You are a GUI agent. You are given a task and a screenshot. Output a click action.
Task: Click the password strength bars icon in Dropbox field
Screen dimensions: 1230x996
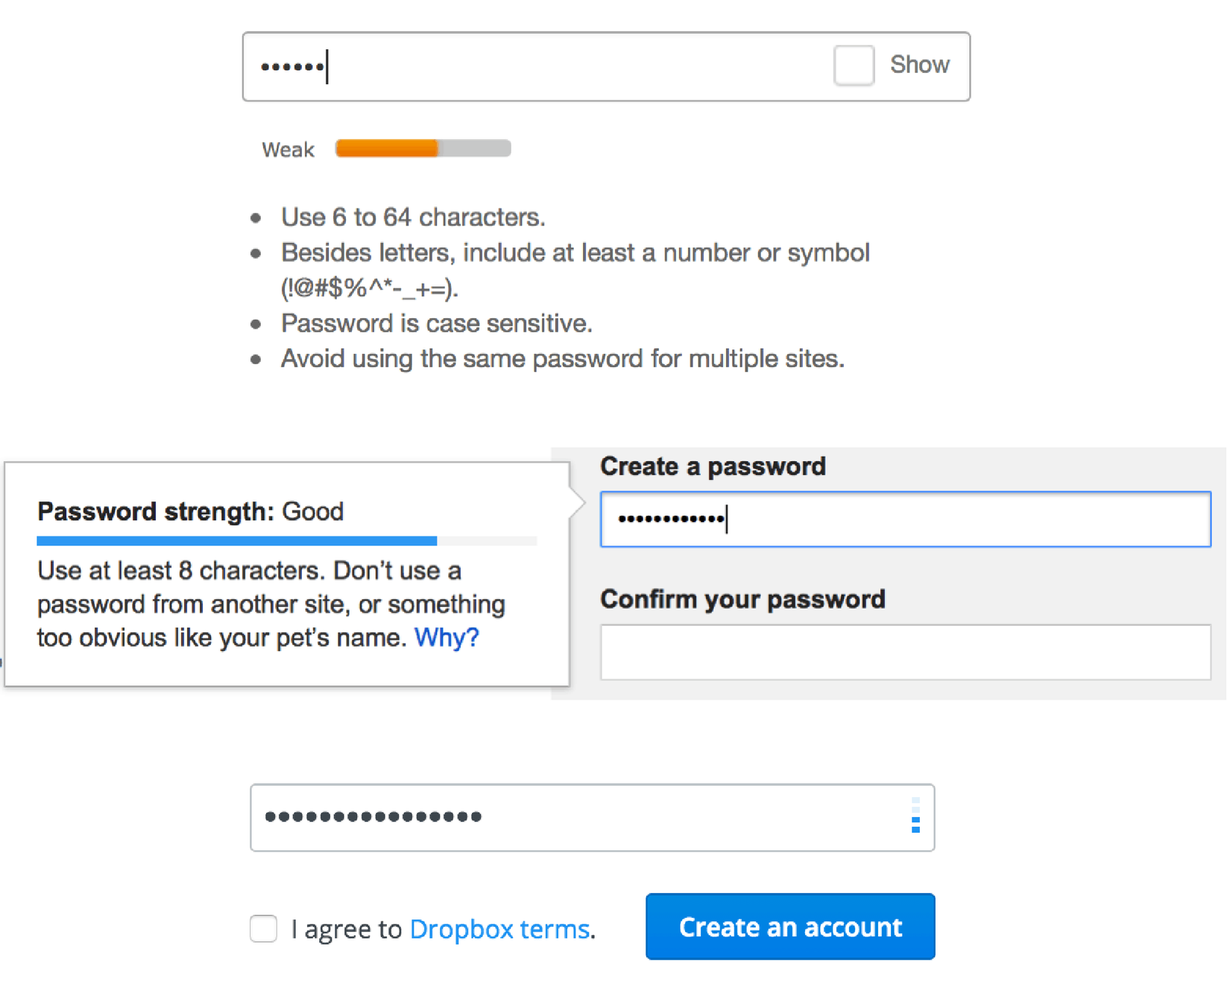coord(915,816)
